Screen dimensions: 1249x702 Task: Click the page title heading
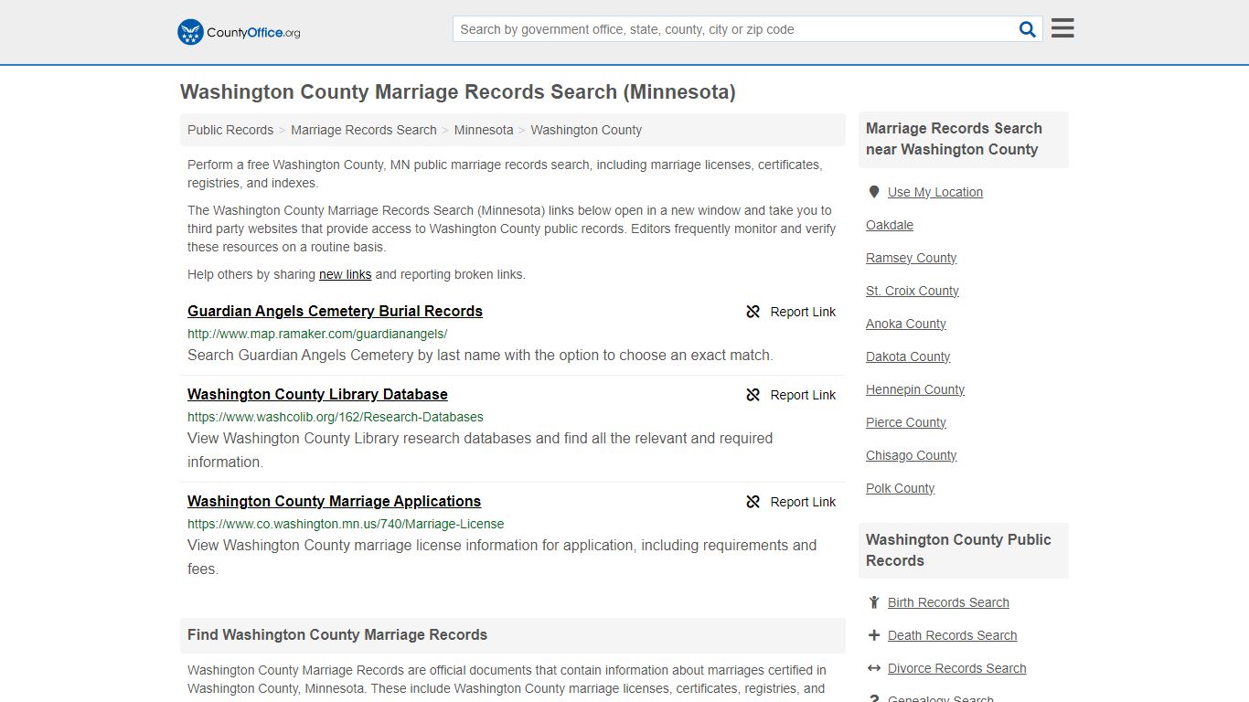tap(458, 92)
